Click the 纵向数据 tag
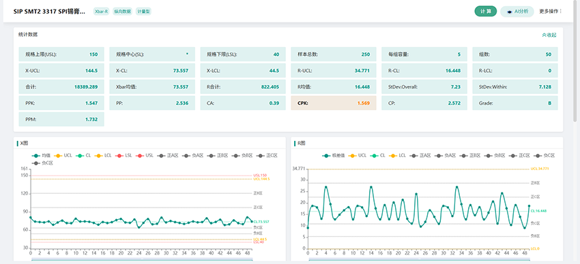This screenshot has height=264, width=580. click(x=122, y=12)
